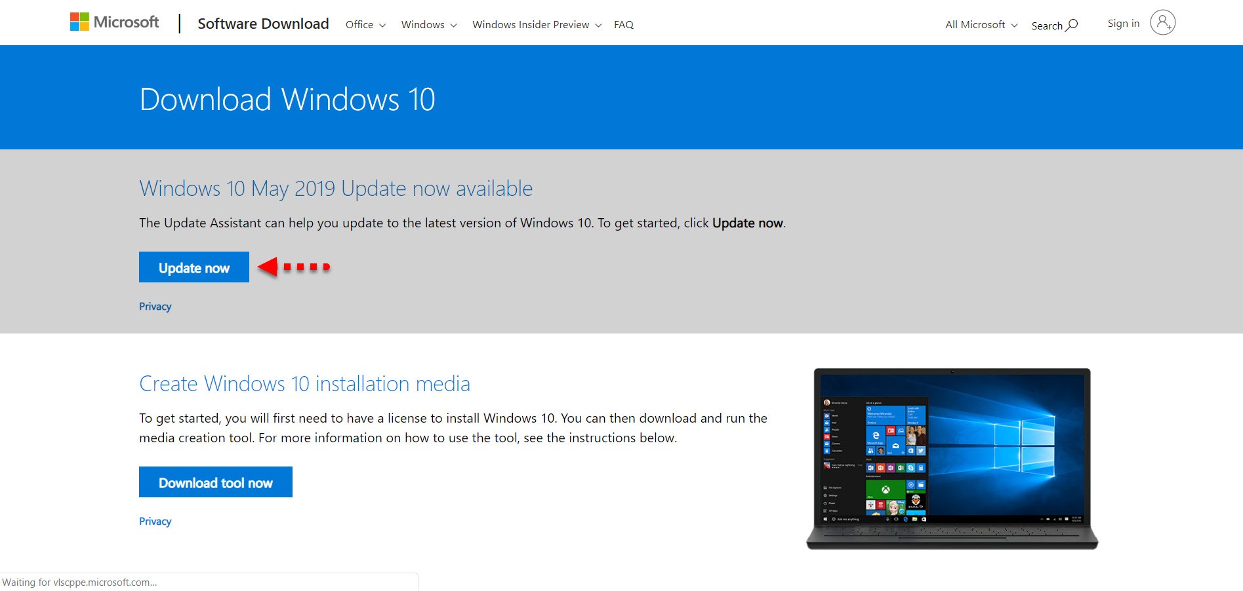The image size is (1243, 591).
Task: Expand the Office dropdown menu
Action: 365,25
